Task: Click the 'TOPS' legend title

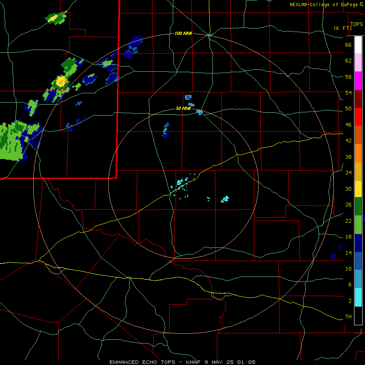Action: coord(356,24)
